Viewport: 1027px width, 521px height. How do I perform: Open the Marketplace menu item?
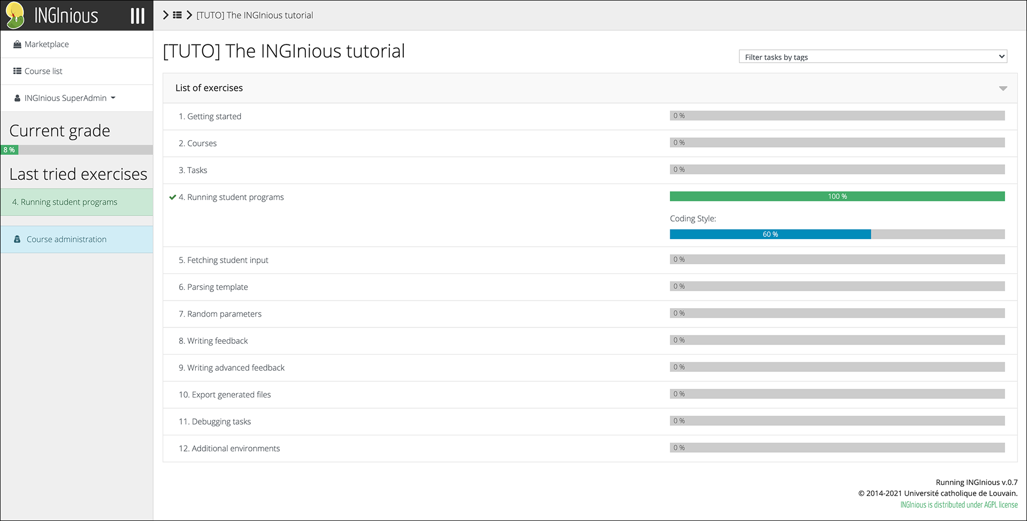pyautogui.click(x=76, y=44)
